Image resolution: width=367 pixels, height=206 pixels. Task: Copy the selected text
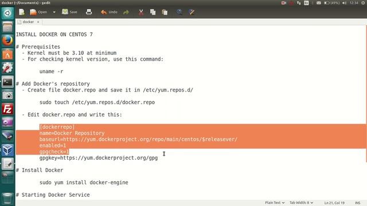coord(153,12)
